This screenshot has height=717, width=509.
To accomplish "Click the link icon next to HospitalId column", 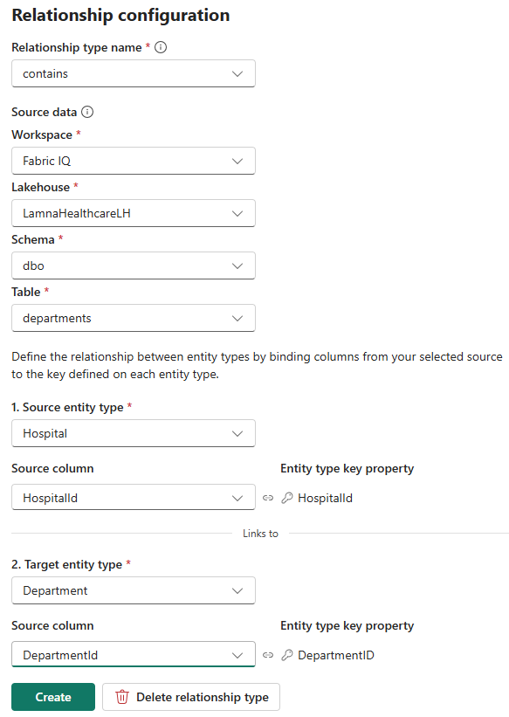I will 268,497.
